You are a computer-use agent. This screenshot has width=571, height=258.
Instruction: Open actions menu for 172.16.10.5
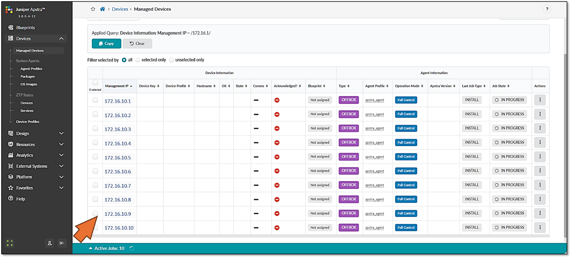540,157
